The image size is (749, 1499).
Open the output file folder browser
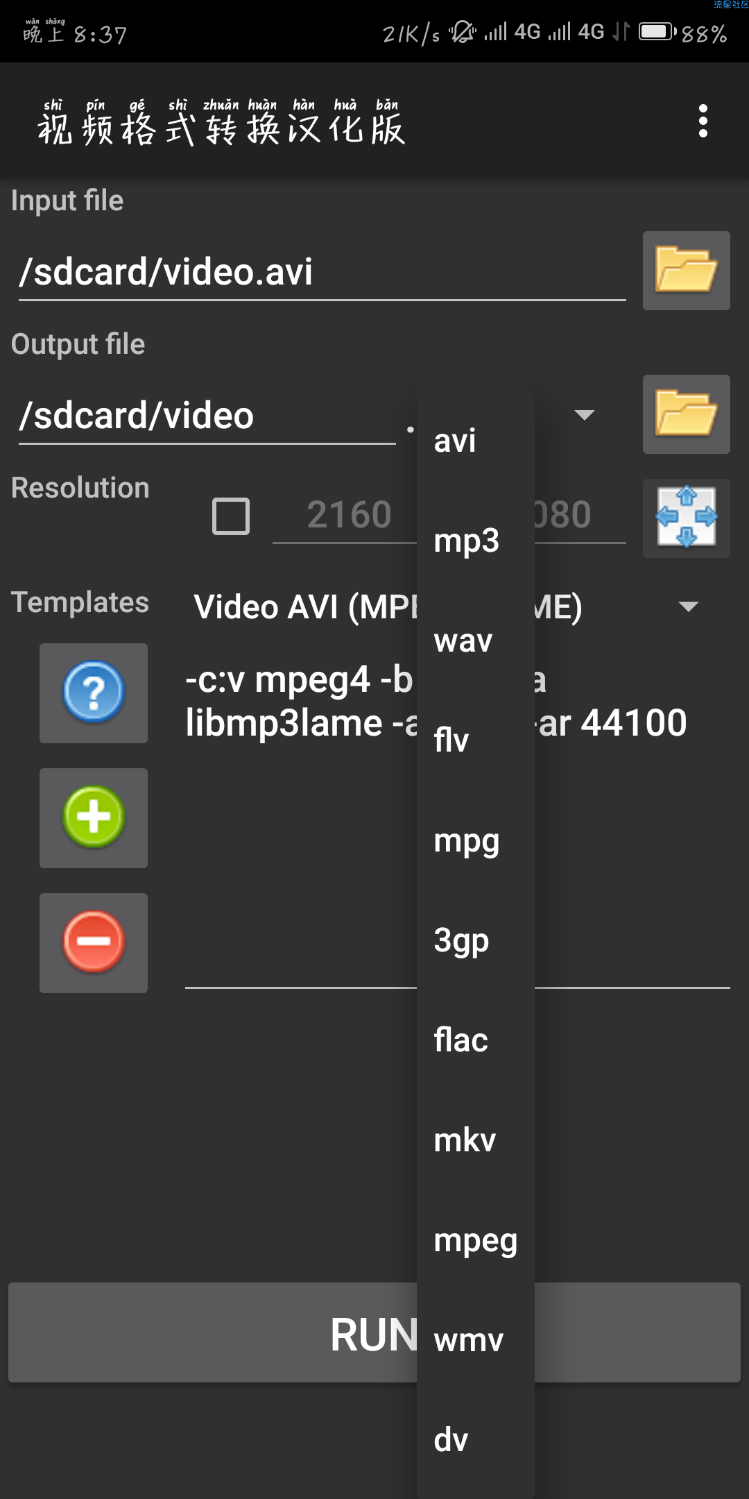686,414
